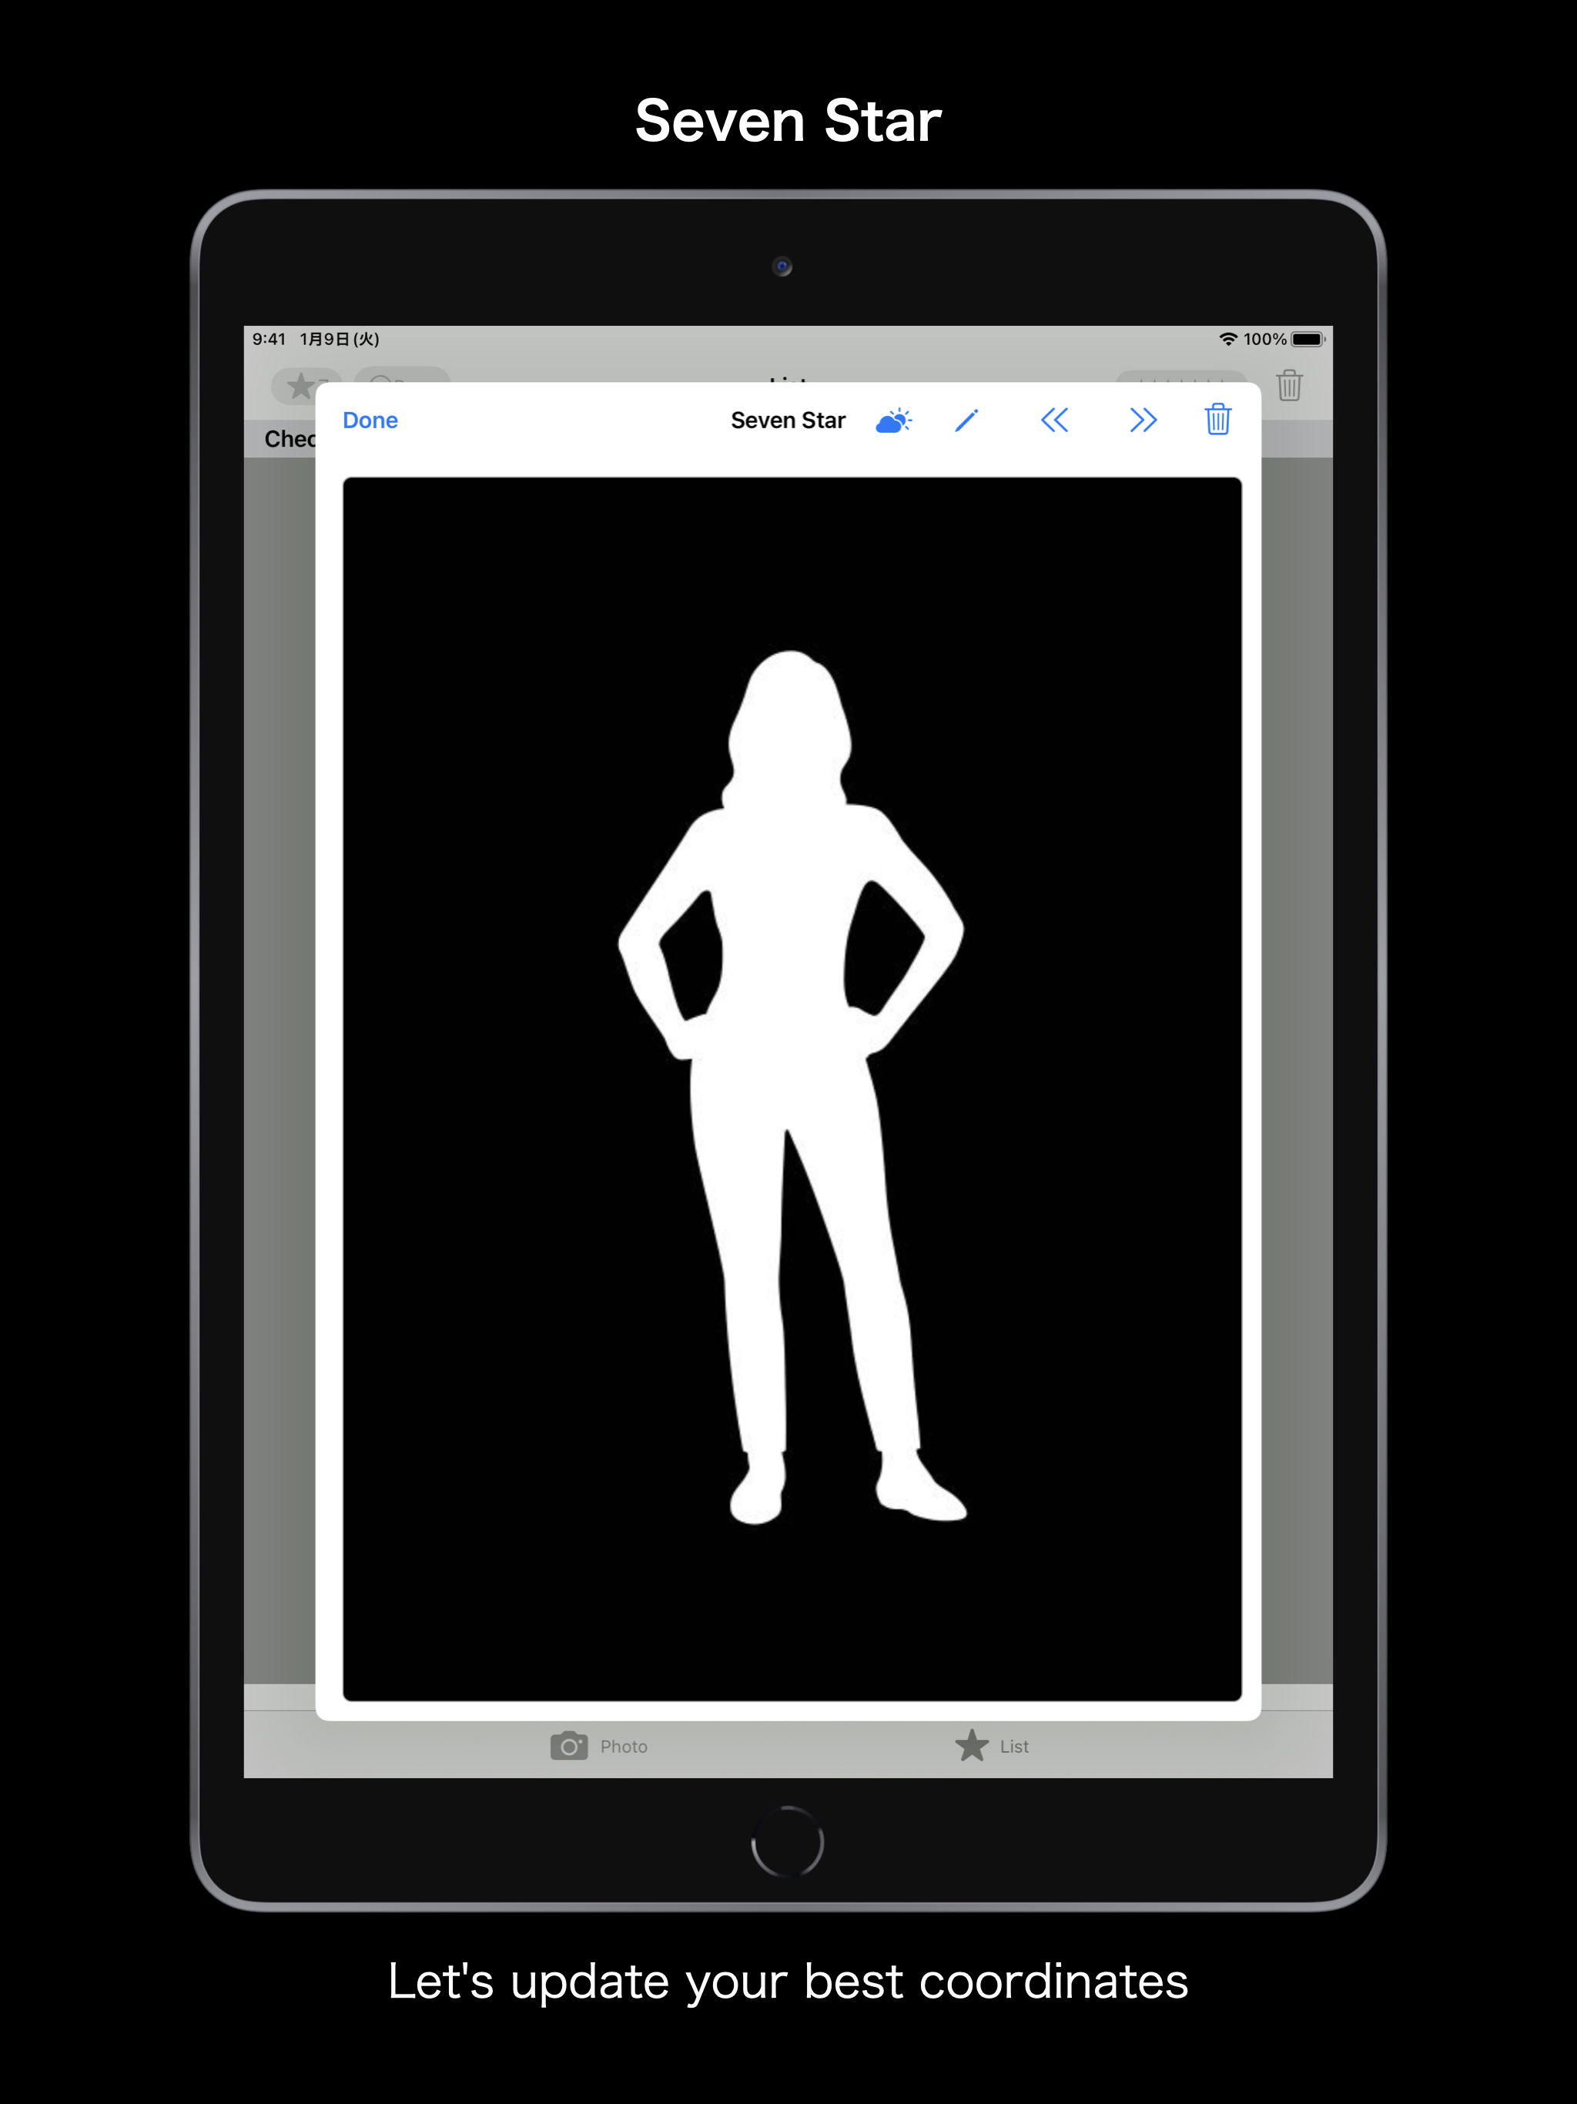Tap the Wi-Fi icon in the status bar
This screenshot has width=1577, height=2104.
pyautogui.click(x=1228, y=340)
